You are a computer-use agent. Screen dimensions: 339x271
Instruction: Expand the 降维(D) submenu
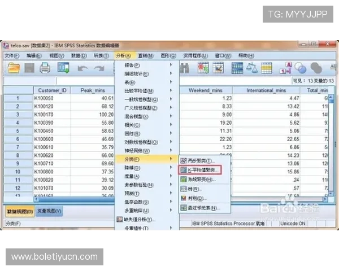point(147,168)
